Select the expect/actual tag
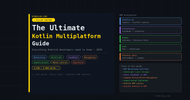The image size is (190, 100). (x=41, y=62)
